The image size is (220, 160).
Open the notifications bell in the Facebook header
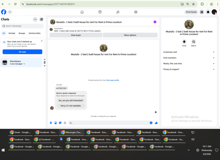(208, 12)
